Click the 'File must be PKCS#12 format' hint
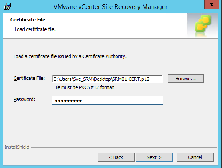The width and height of the screenshot is (222, 168). point(83,87)
